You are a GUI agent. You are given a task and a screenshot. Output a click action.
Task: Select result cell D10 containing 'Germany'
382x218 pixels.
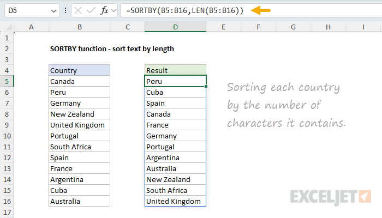click(x=175, y=136)
